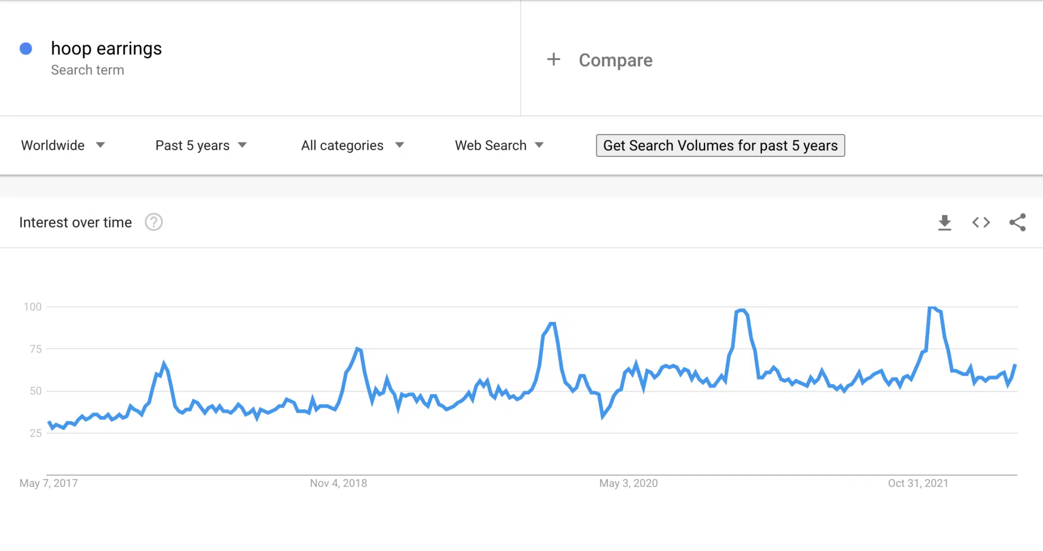Open the Worldwide region dropdown

(63, 146)
